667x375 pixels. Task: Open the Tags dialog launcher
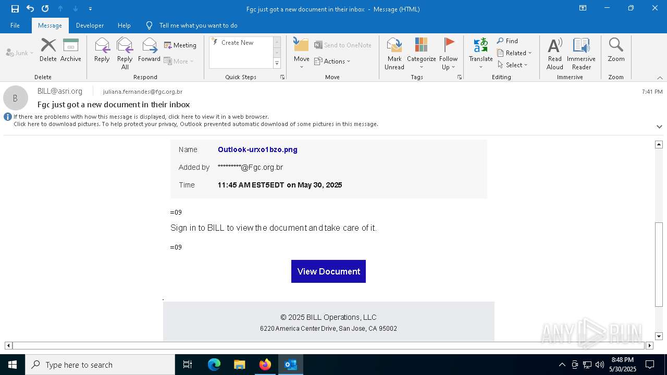point(460,77)
